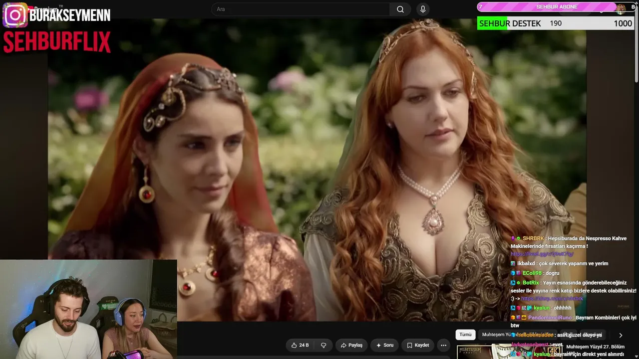Click PandomimciRuno username in chat

pos(550,318)
